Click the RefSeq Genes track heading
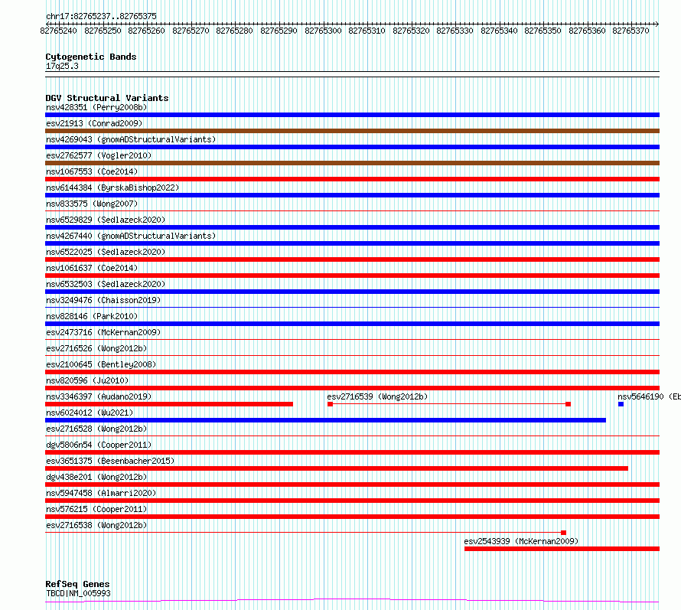 click(x=77, y=584)
